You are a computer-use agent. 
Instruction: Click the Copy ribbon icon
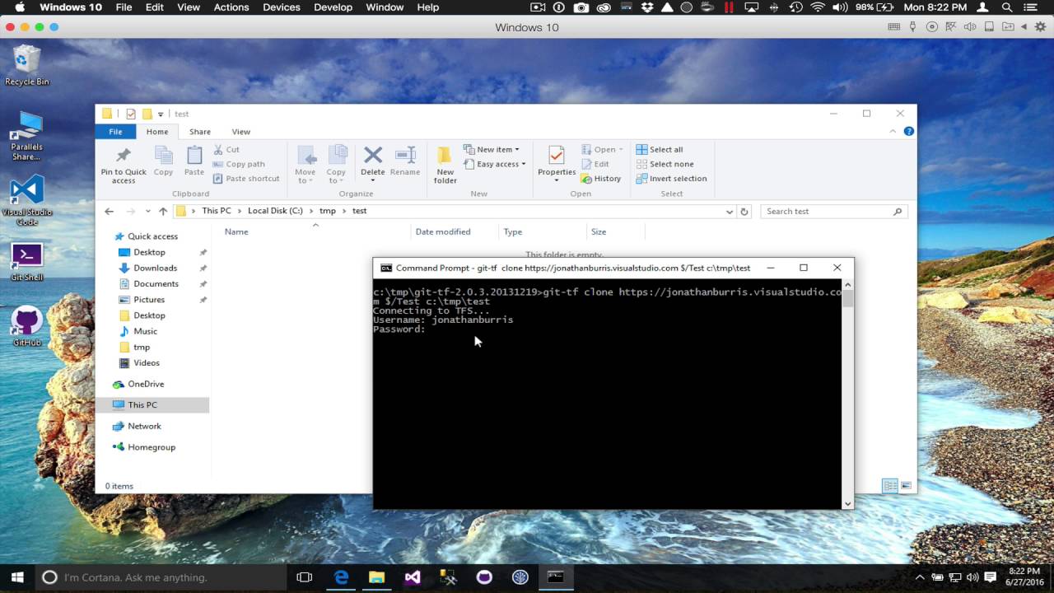tap(163, 161)
